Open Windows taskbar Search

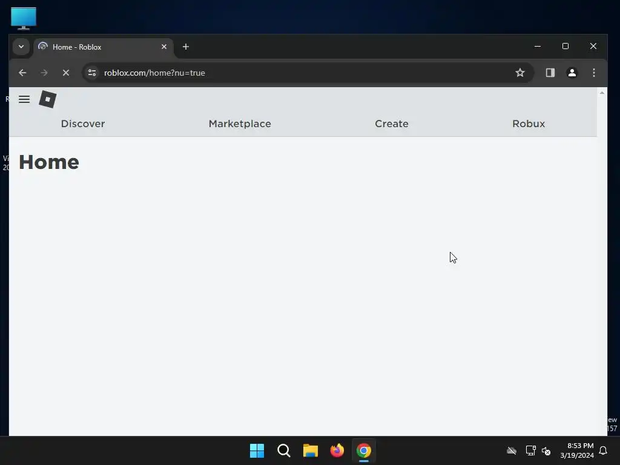click(x=283, y=450)
